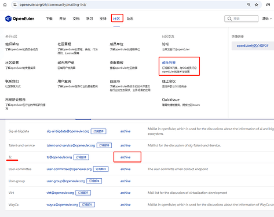This screenshot has width=274, height=217.
Task: Expand the 源码 dropdown at top right
Action: (267, 19)
